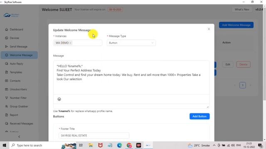Open Received Messages page
The width and height of the screenshot is (266, 149).
[x=21, y=123]
